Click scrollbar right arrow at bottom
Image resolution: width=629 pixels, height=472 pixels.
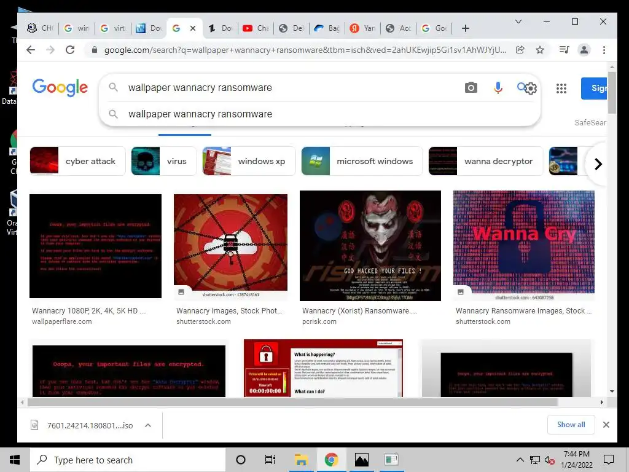[601, 402]
